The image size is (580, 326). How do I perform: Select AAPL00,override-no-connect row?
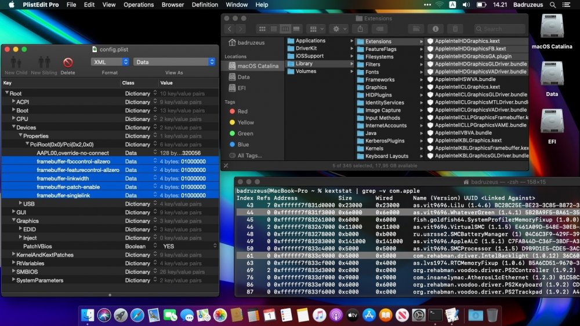click(110, 153)
